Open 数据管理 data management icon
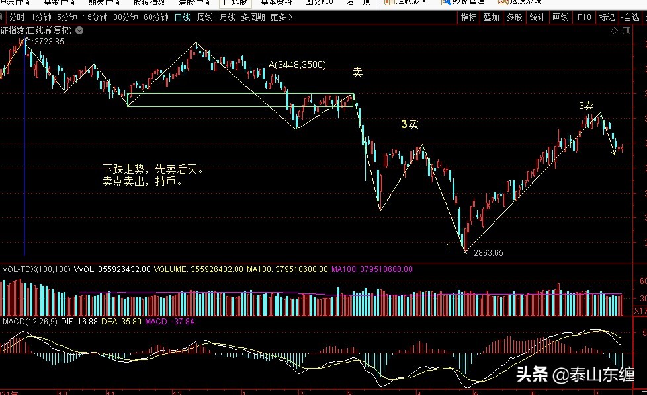Screen dimensions: 647x395 (446, 2)
